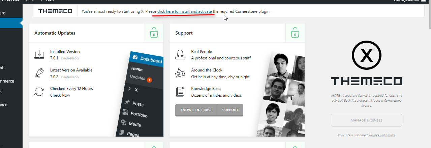
Task: Click the page vertical scrollbar
Action: [429, 74]
